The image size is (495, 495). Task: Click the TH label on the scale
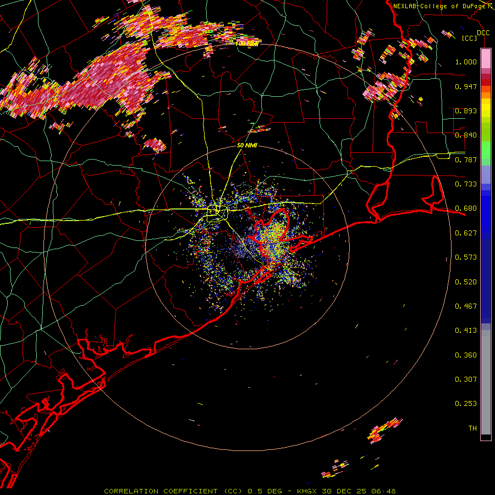click(x=472, y=428)
